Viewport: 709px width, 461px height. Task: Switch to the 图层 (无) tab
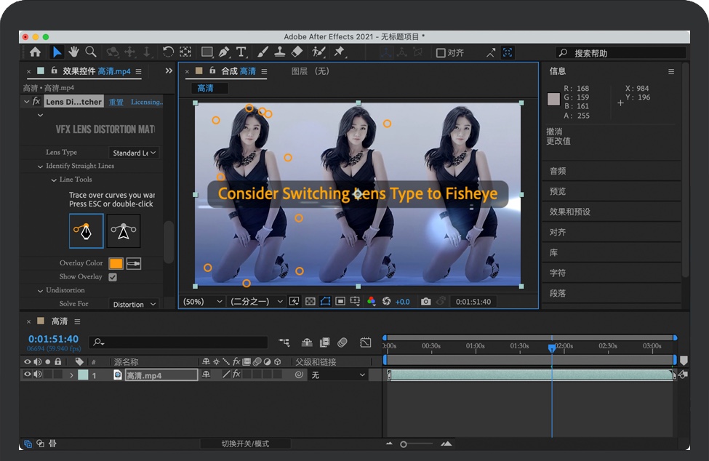click(x=310, y=71)
